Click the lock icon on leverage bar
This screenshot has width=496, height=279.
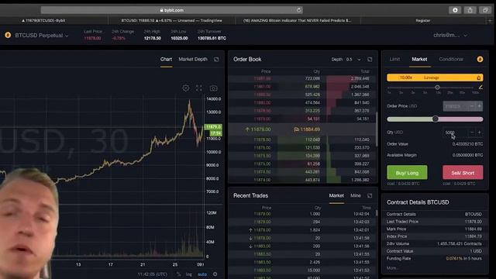click(479, 77)
